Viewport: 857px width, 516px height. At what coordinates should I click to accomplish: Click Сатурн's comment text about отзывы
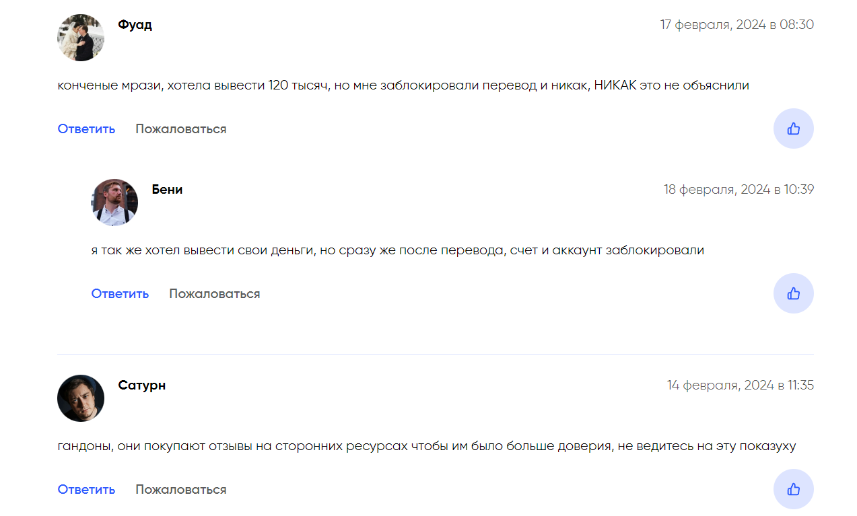pos(426,446)
